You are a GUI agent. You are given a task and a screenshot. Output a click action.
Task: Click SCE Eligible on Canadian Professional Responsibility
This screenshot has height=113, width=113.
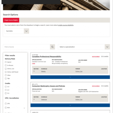(x=96, y=57)
